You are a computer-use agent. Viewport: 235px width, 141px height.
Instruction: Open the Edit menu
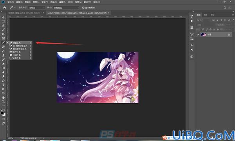(19, 2)
